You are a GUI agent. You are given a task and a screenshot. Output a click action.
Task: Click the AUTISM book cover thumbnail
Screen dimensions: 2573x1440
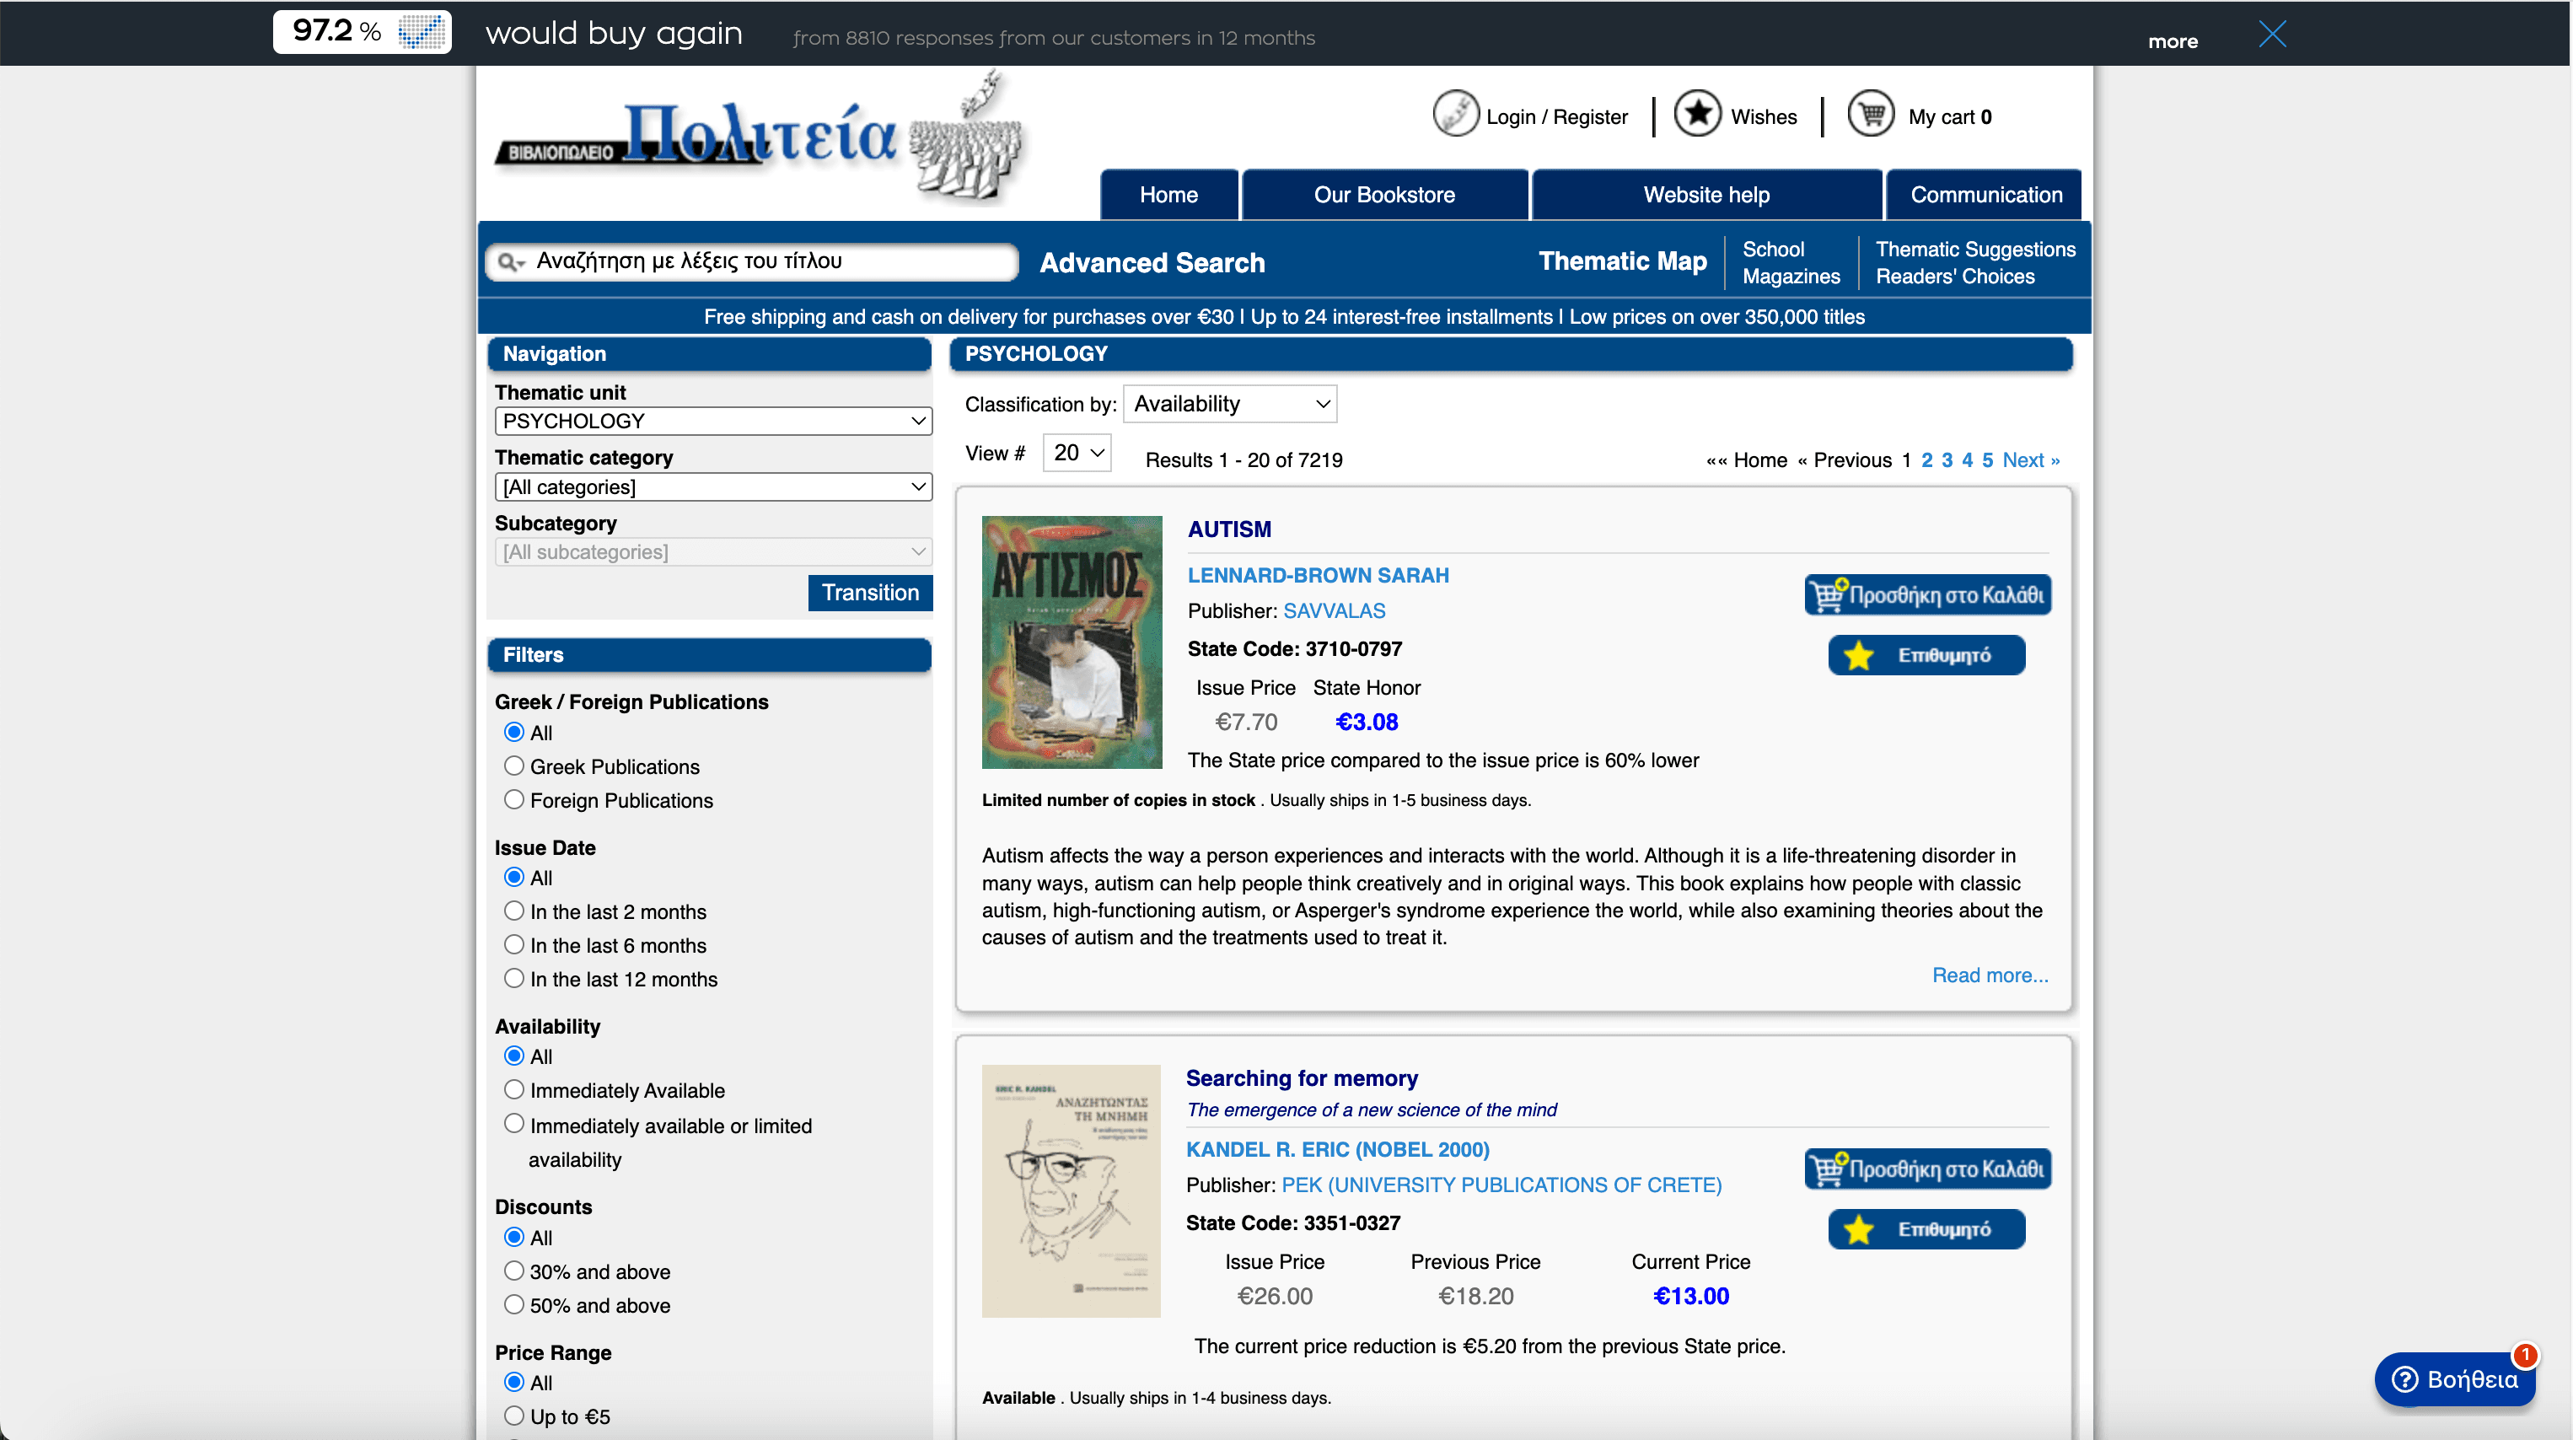[1071, 642]
